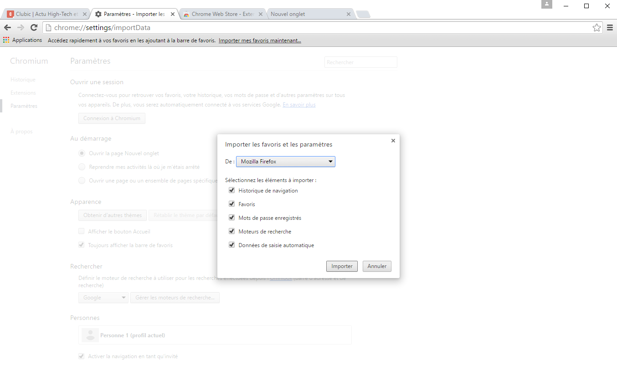Close the Nouvel onglet tab
This screenshot has width=617, height=365.
[349, 14]
